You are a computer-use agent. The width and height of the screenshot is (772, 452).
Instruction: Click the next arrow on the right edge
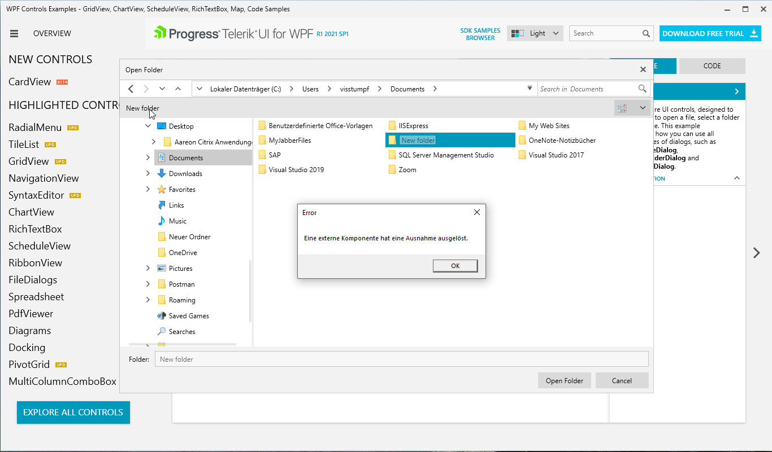tap(757, 253)
